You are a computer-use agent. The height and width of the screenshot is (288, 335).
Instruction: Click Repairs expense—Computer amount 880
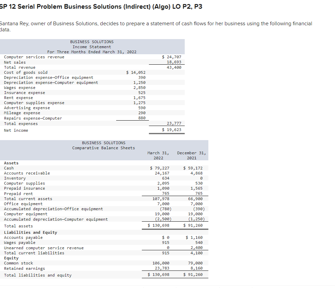tap(142, 118)
